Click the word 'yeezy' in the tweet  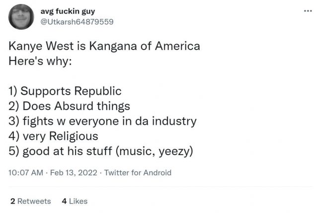pos(173,151)
